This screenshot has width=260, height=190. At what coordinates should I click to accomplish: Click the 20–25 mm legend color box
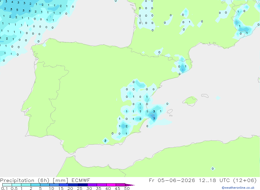pyautogui.click(x=73, y=185)
